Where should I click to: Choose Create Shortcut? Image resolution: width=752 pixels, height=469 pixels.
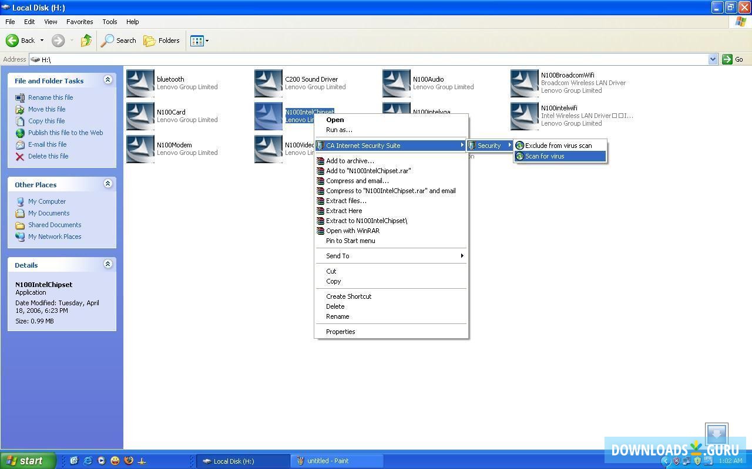pos(391,296)
